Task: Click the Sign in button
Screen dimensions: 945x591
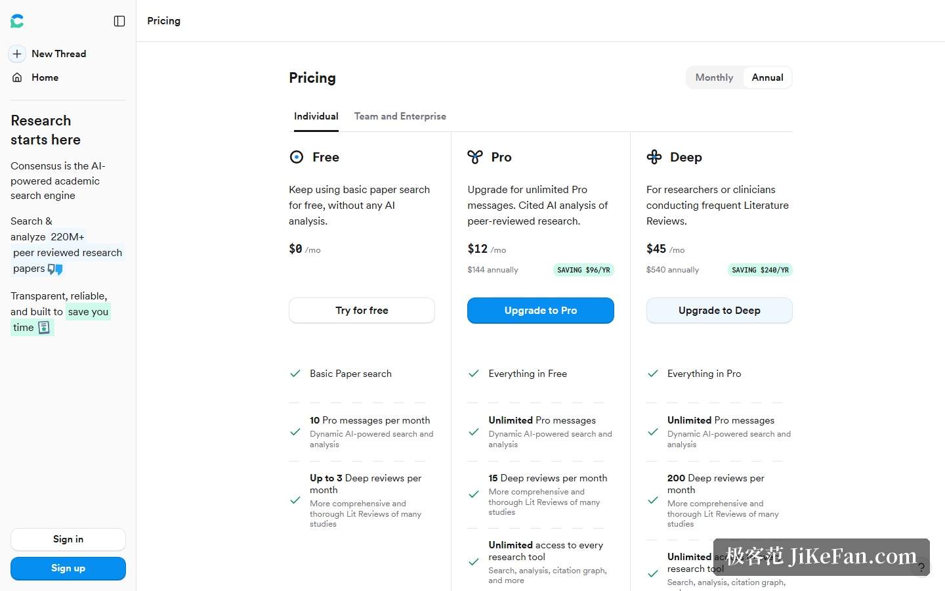Action: (x=68, y=540)
